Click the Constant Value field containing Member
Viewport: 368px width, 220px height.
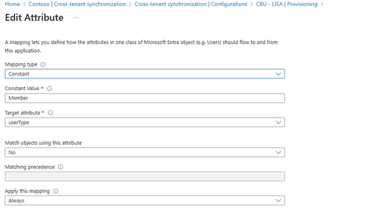click(144, 98)
